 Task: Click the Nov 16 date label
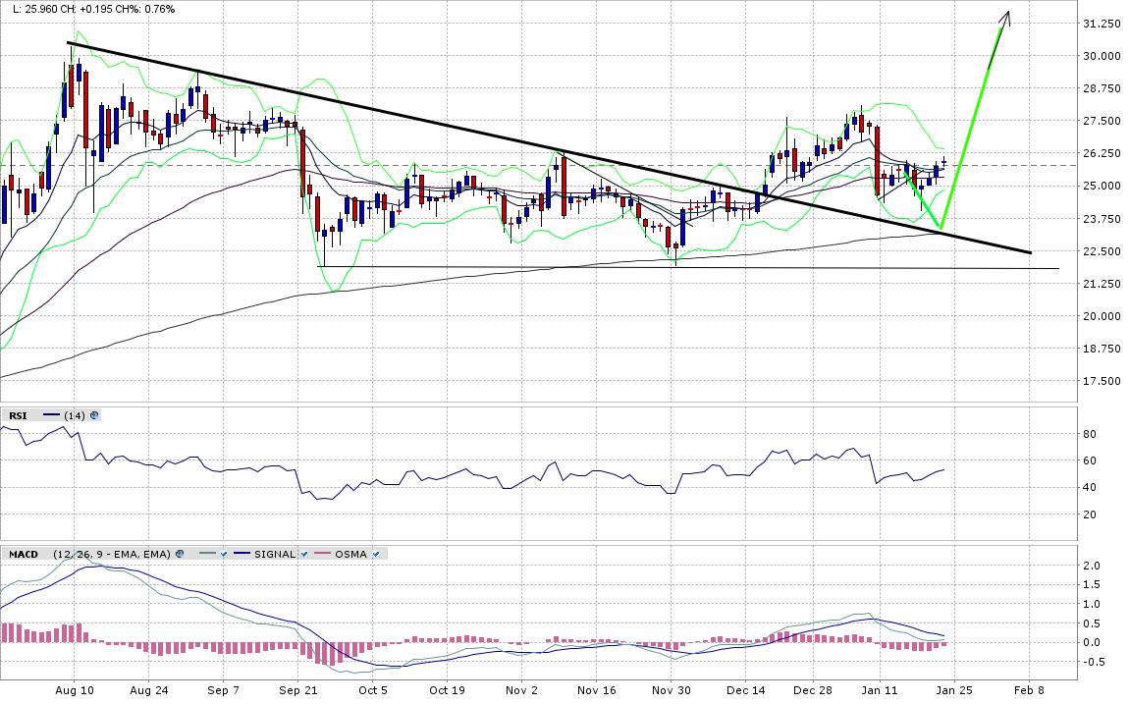point(597,690)
